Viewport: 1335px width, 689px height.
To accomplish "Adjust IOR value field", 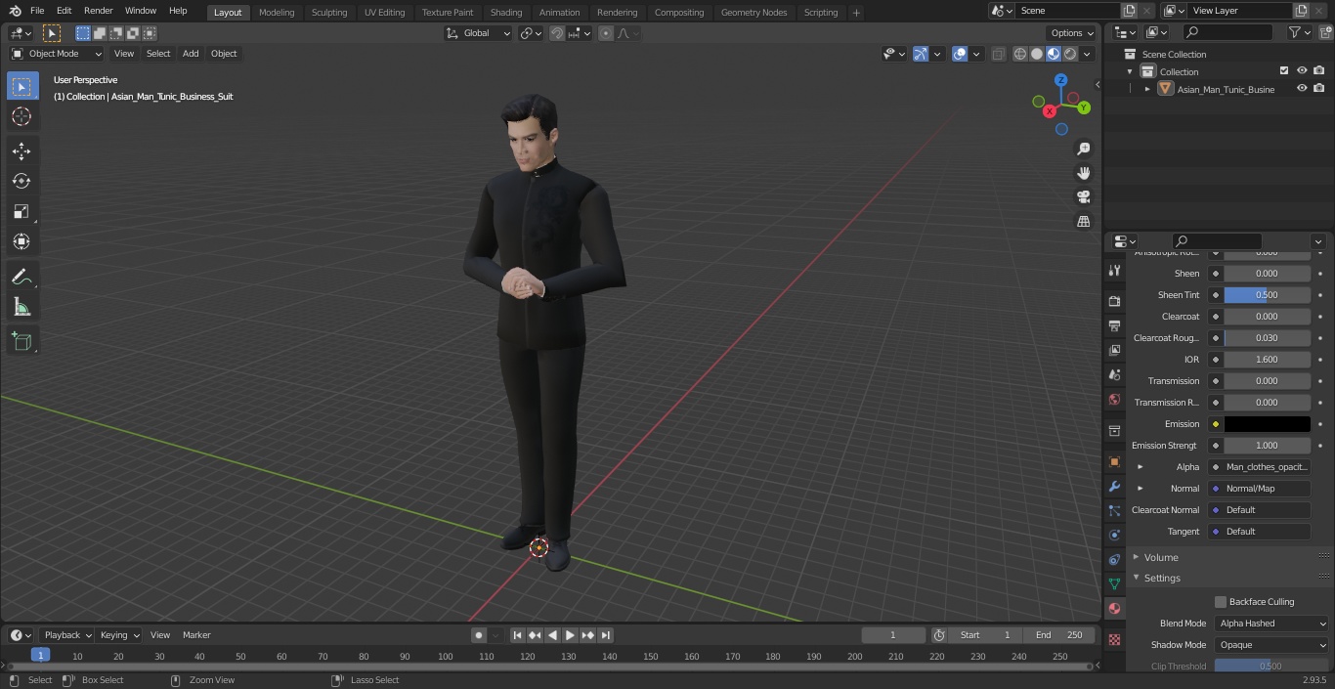I will 1268,360.
